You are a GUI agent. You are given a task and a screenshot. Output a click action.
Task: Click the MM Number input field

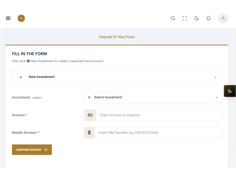tap(158, 133)
